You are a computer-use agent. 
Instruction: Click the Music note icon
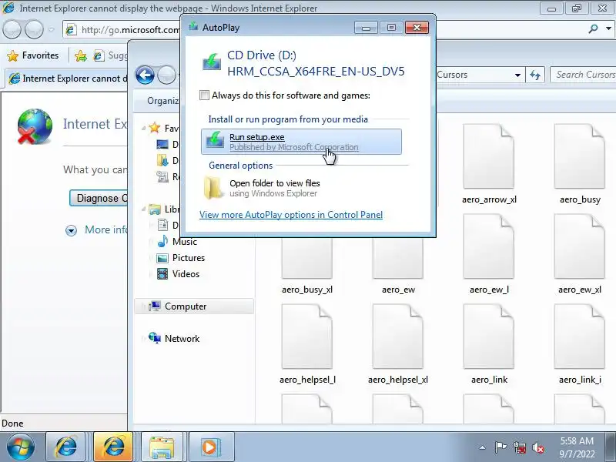[162, 241]
